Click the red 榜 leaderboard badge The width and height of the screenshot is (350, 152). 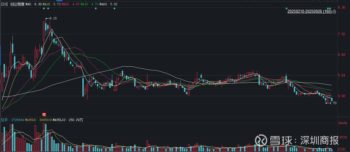coord(44,114)
